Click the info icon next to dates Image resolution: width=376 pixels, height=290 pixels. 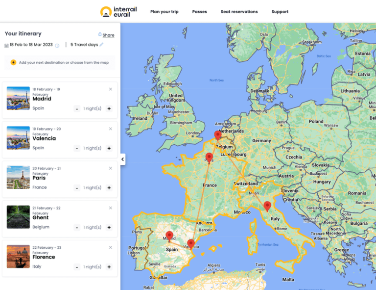(57, 46)
